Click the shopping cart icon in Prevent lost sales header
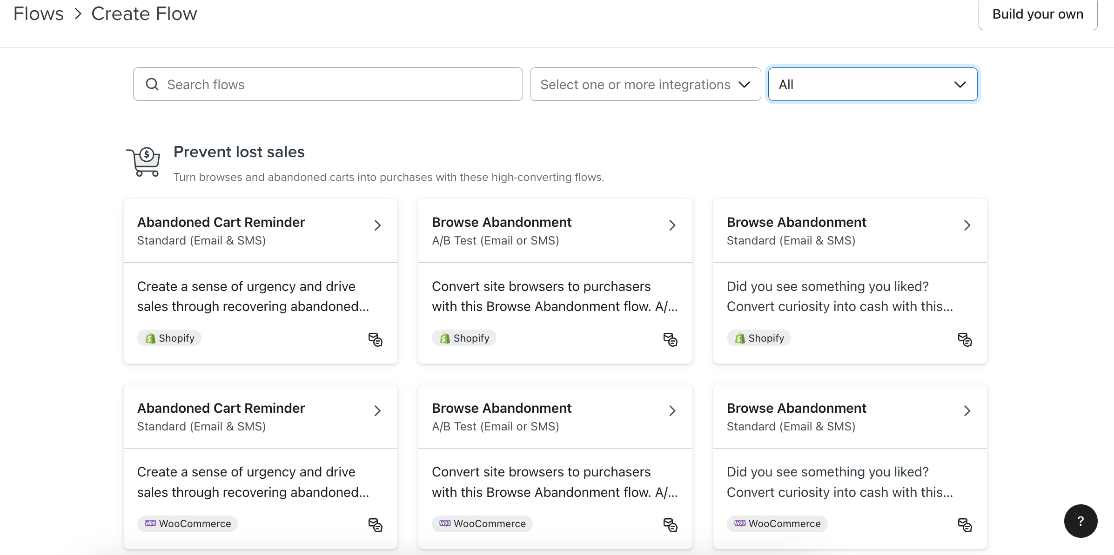The height and width of the screenshot is (555, 1114). (142, 161)
